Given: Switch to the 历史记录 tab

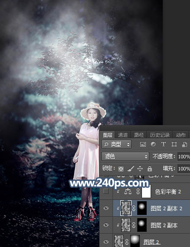Looking at the screenshot, I should click(x=160, y=135).
